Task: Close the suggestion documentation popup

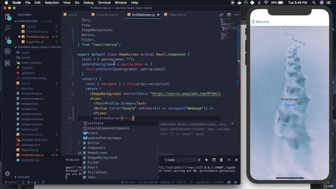Action: 232,124
